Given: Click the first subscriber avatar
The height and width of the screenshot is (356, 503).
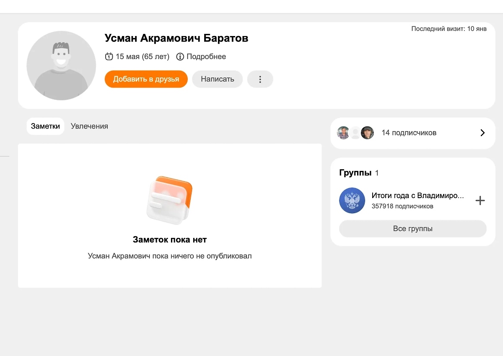Looking at the screenshot, I should coord(343,133).
